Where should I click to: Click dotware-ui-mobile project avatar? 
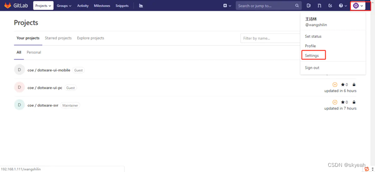pos(19,70)
